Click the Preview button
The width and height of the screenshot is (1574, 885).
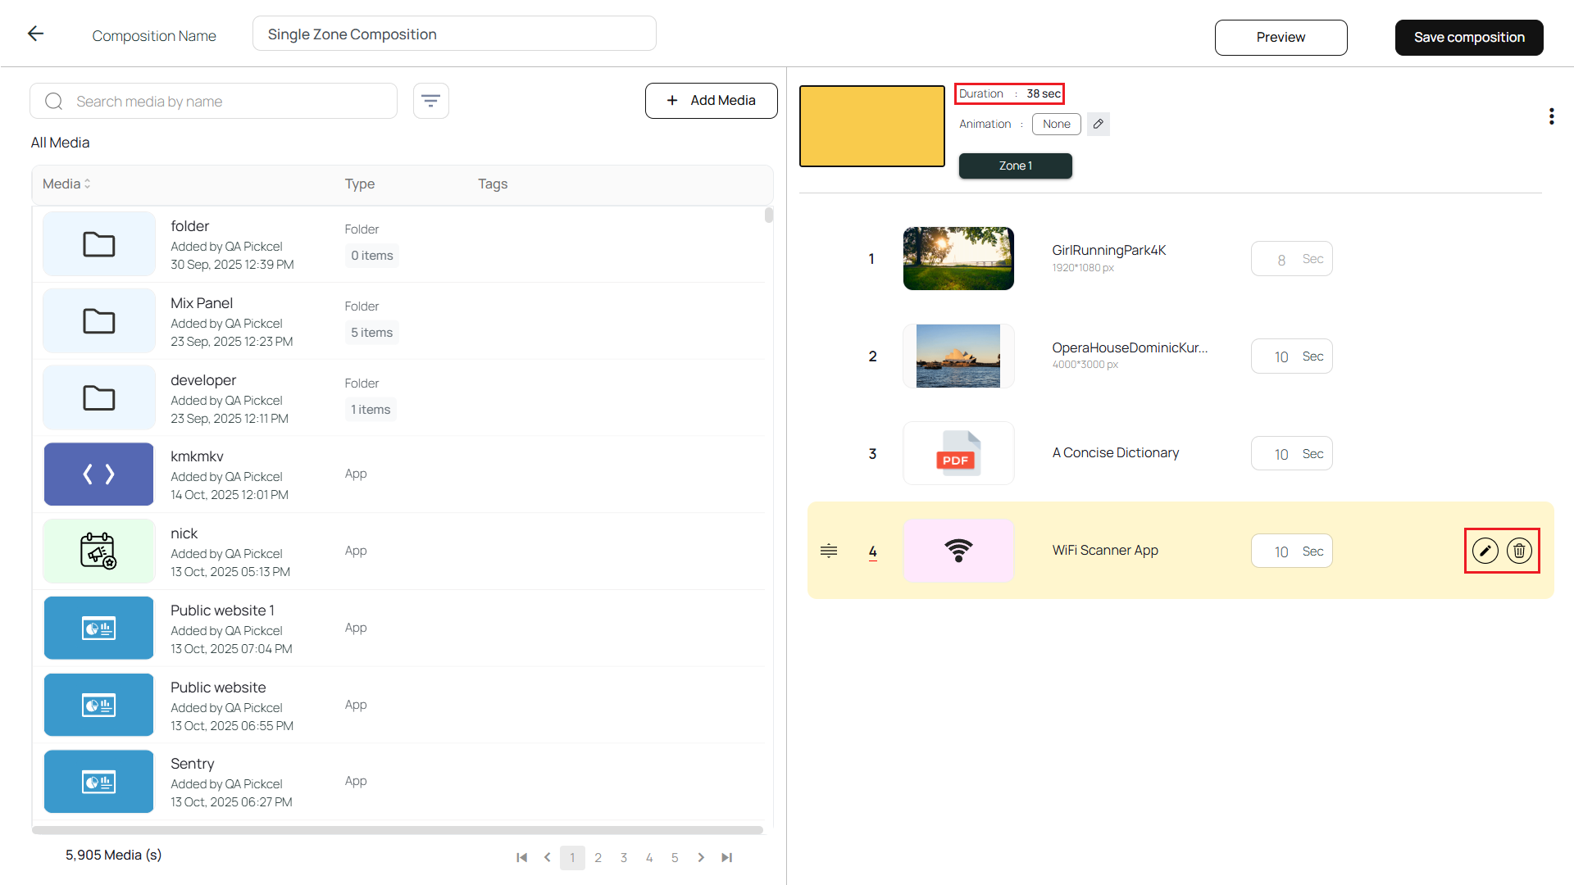(1281, 38)
